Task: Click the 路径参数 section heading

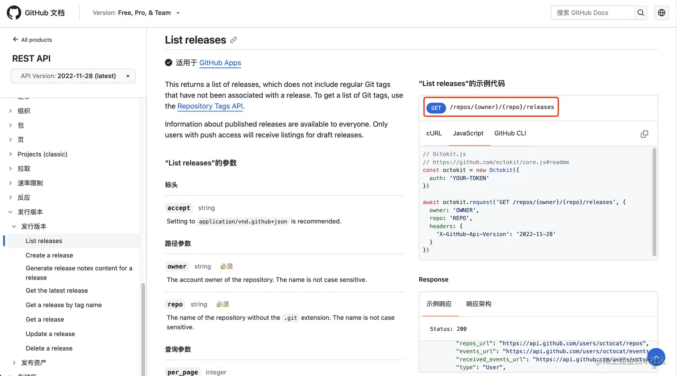Action: pos(178,244)
